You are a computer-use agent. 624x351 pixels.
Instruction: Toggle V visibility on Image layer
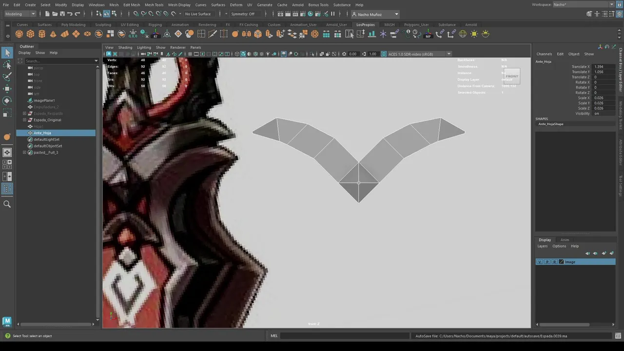click(539, 262)
